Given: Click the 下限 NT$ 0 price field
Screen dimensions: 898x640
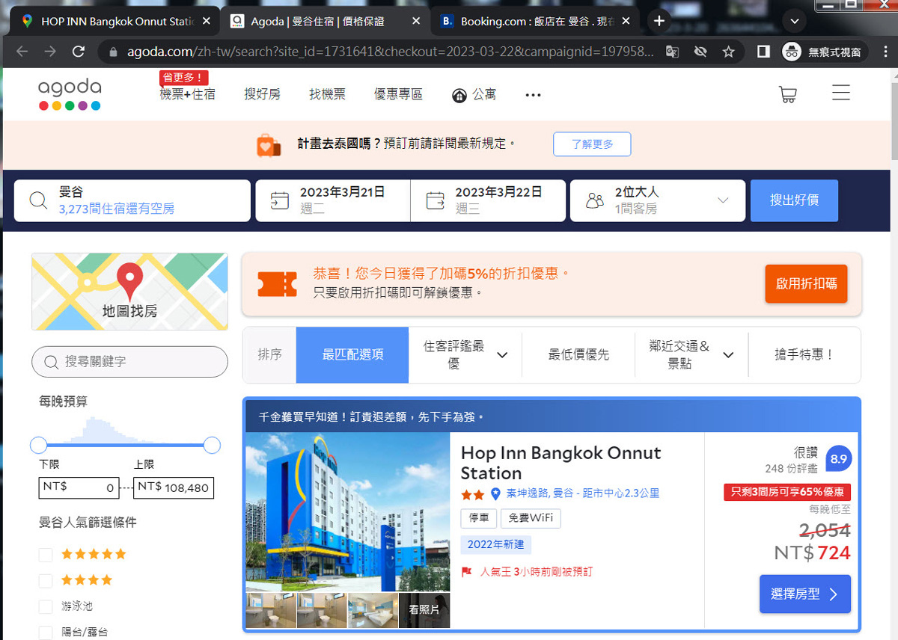Looking at the screenshot, I should coord(79,488).
